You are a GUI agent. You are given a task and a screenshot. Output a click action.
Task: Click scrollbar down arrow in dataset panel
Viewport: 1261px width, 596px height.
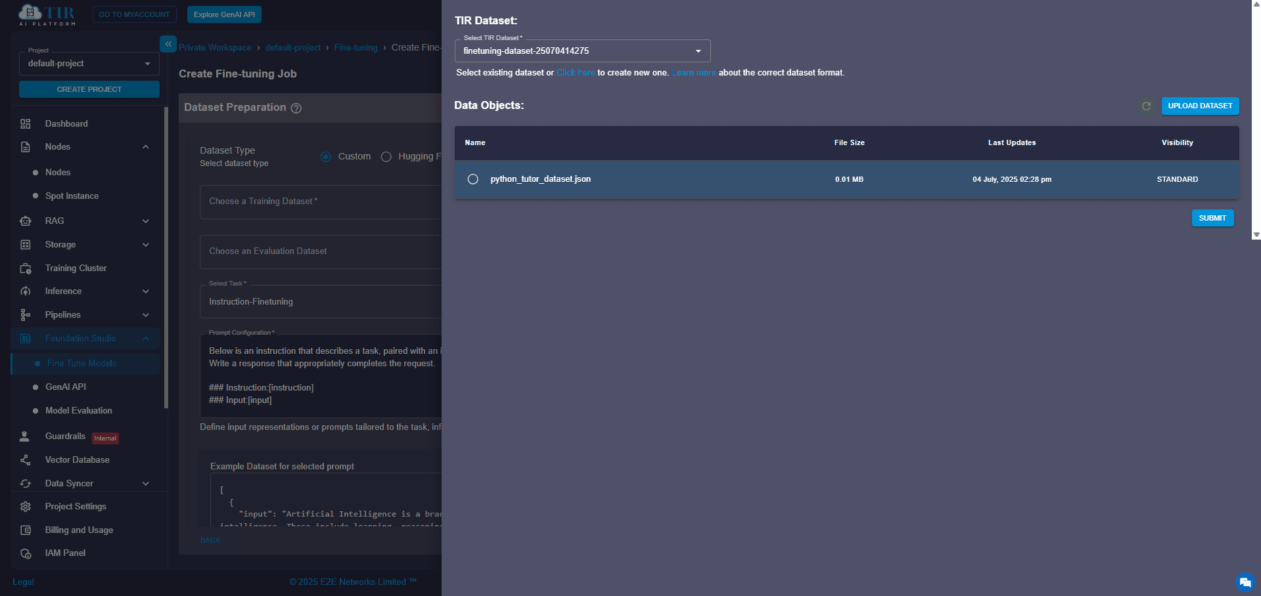pyautogui.click(x=1256, y=234)
